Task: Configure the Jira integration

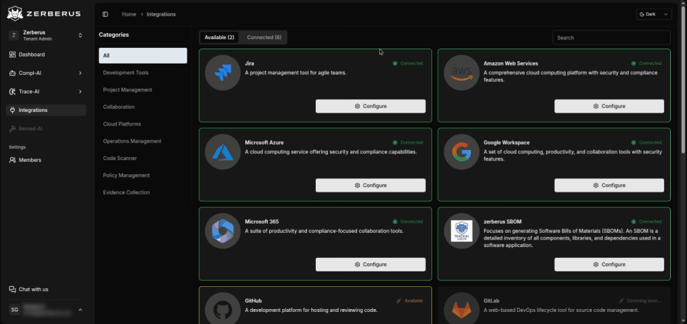Action: click(x=371, y=106)
